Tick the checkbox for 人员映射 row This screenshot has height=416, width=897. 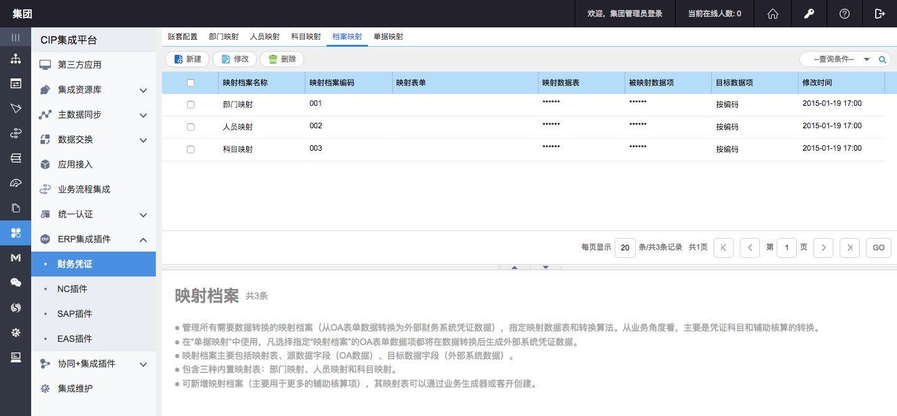pos(191,127)
